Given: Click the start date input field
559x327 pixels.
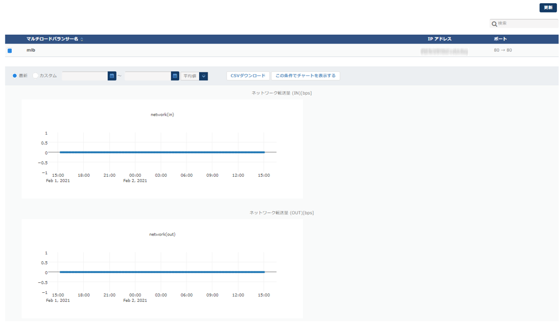Looking at the screenshot, I should click(84, 76).
